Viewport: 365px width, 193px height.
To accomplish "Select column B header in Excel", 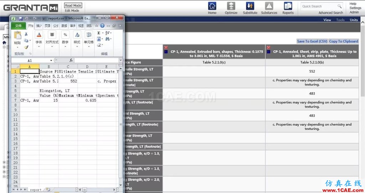I will [x=48, y=67].
